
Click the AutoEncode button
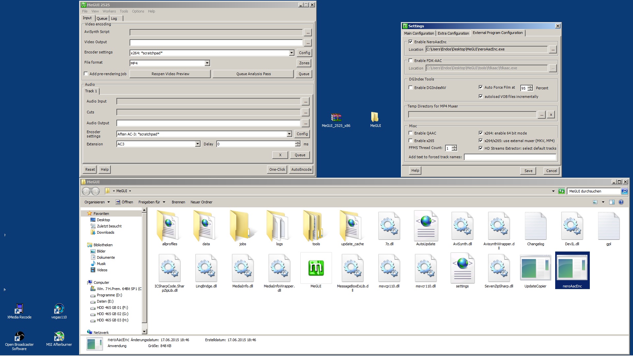pos(301,169)
